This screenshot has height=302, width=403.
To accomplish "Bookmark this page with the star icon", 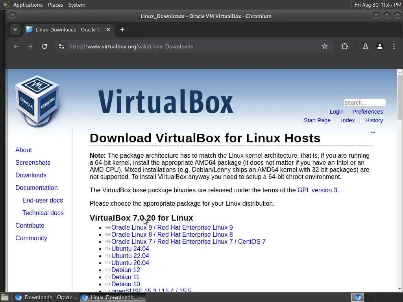I will click(325, 46).
